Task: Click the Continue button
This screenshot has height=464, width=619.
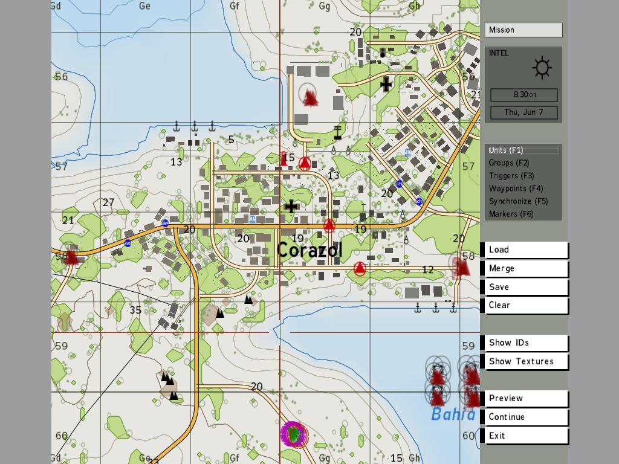Action: (x=527, y=417)
